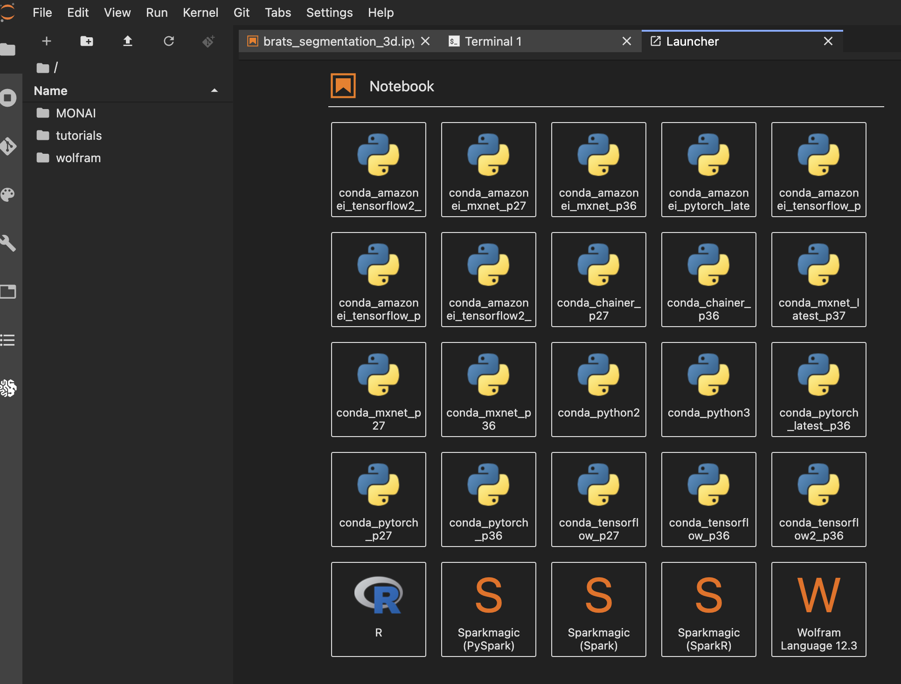Screen dimensions: 901x684
Task: Open the MONAI folder
Action: 128,113
